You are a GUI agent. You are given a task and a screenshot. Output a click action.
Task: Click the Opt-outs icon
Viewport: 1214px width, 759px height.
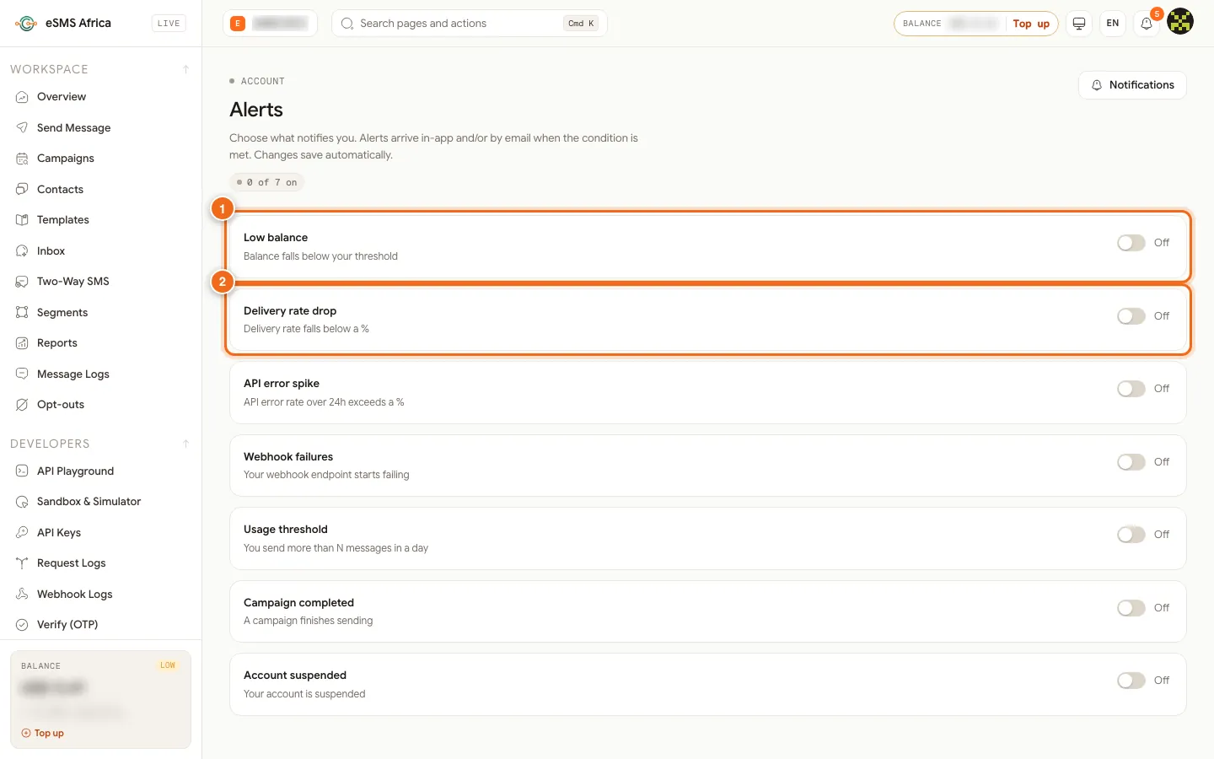[x=22, y=405]
